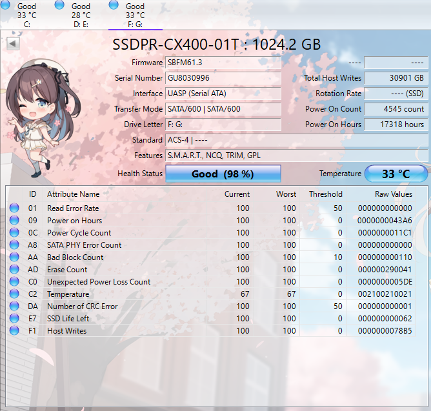The height and width of the screenshot is (411, 431).
Task: Select the Read Error Rate attribute name
Action: pyautogui.click(x=73, y=208)
